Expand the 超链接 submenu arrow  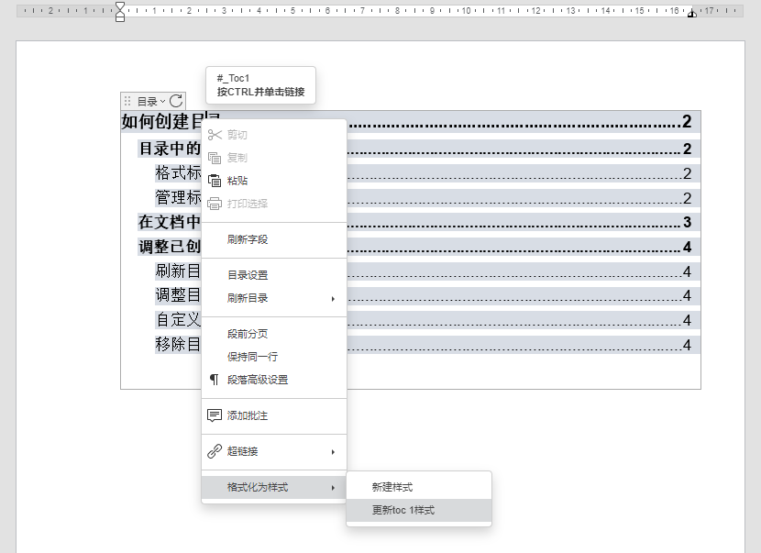coord(333,452)
